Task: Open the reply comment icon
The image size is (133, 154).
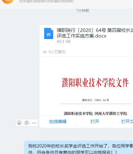Action: [x=27, y=123]
